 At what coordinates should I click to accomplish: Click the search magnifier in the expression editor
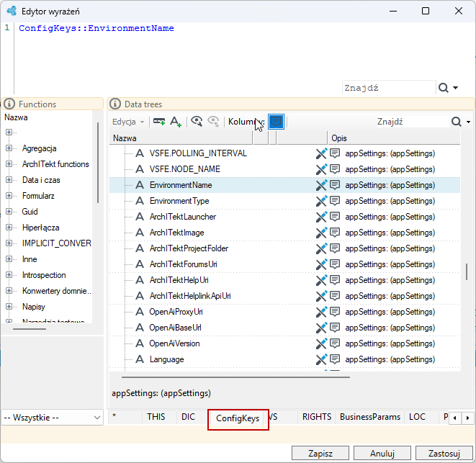point(443,88)
